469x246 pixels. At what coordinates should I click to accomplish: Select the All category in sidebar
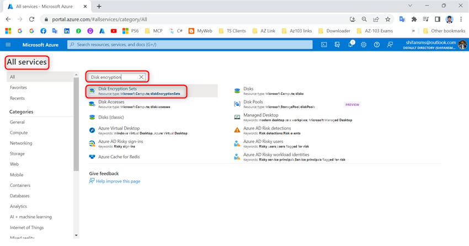[40, 77]
